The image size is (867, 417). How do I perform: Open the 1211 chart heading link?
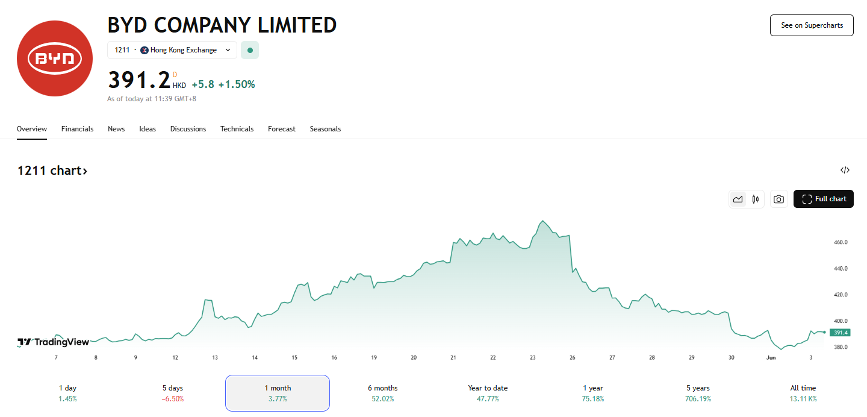[x=52, y=171]
